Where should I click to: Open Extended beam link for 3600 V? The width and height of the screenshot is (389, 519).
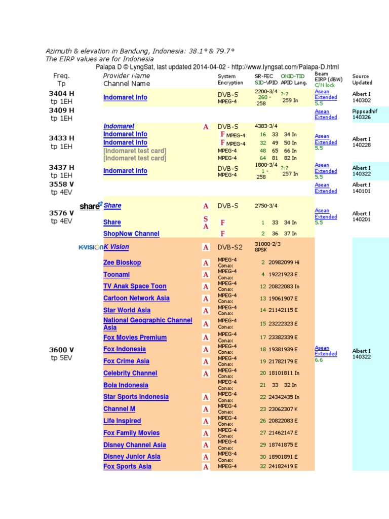click(326, 354)
